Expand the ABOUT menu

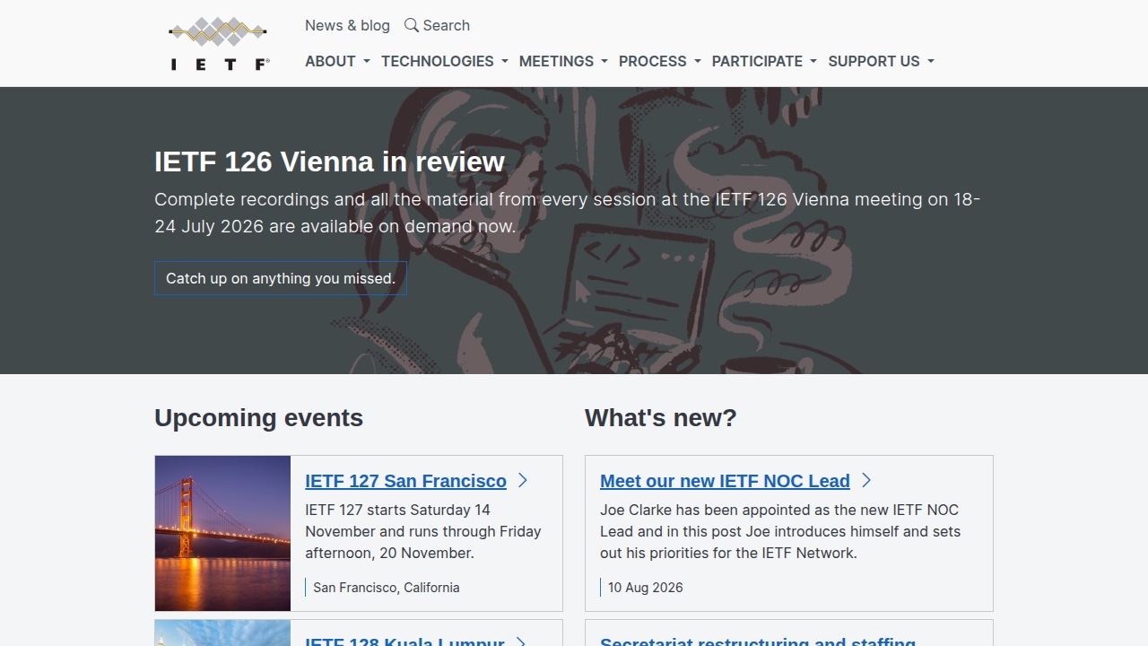coord(337,61)
